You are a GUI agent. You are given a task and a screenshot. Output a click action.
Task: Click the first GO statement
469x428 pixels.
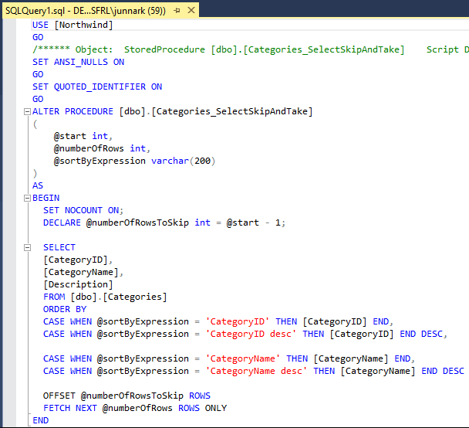point(38,37)
